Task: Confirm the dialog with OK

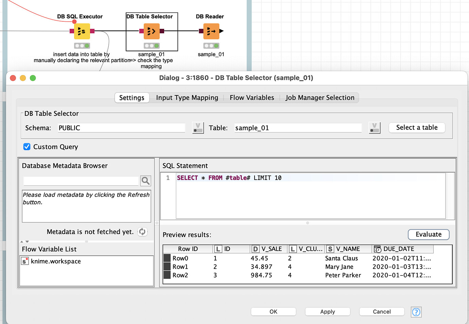Action: coord(273,311)
